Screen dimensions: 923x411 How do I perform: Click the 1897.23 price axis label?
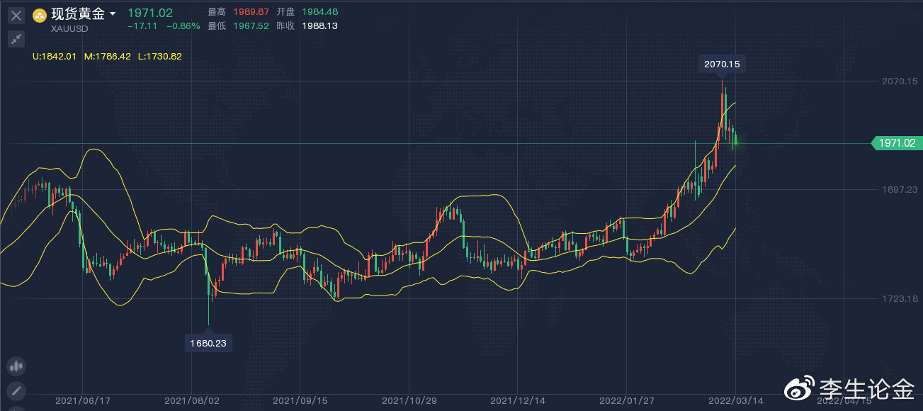tap(900, 190)
